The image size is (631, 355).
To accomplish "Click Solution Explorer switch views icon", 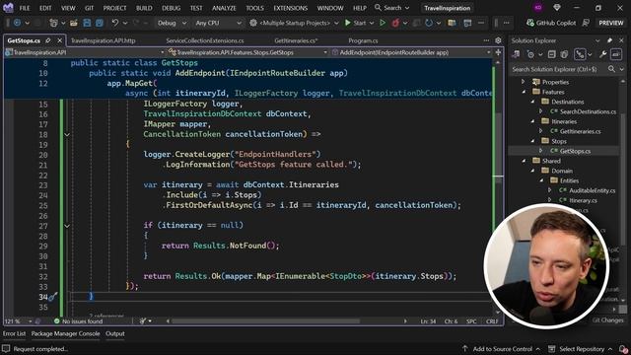I will coord(516,54).
